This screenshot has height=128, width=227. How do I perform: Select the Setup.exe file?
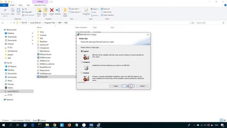click(44, 77)
